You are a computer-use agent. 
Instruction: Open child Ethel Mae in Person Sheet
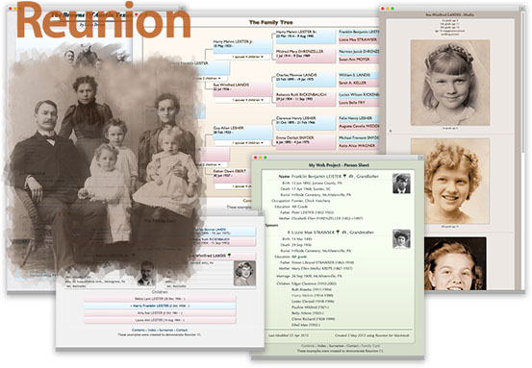[x=305, y=325]
